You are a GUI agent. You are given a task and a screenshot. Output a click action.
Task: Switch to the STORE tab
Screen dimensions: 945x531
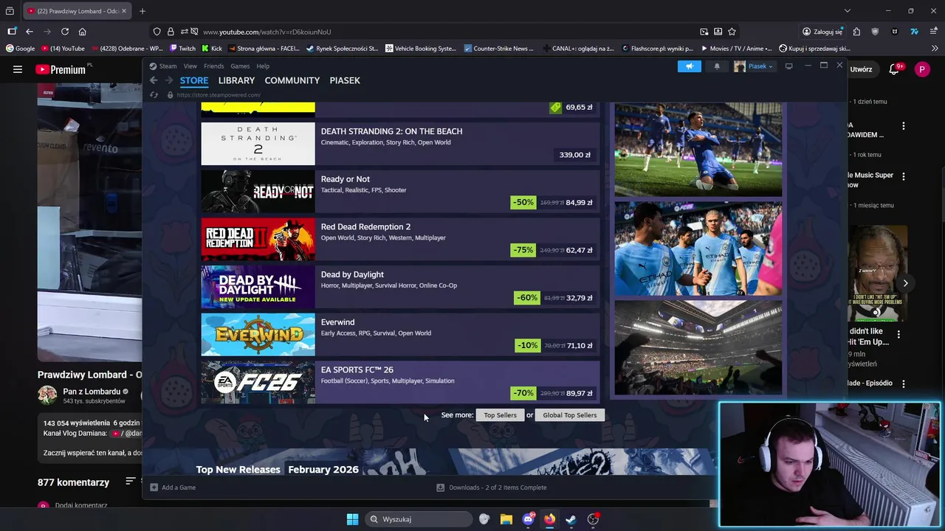coord(194,80)
